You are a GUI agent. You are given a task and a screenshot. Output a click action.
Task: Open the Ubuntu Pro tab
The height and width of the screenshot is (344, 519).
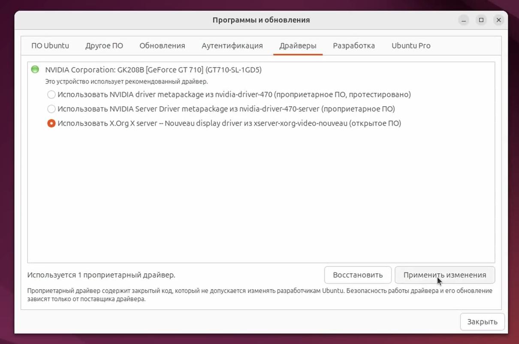pyautogui.click(x=411, y=46)
